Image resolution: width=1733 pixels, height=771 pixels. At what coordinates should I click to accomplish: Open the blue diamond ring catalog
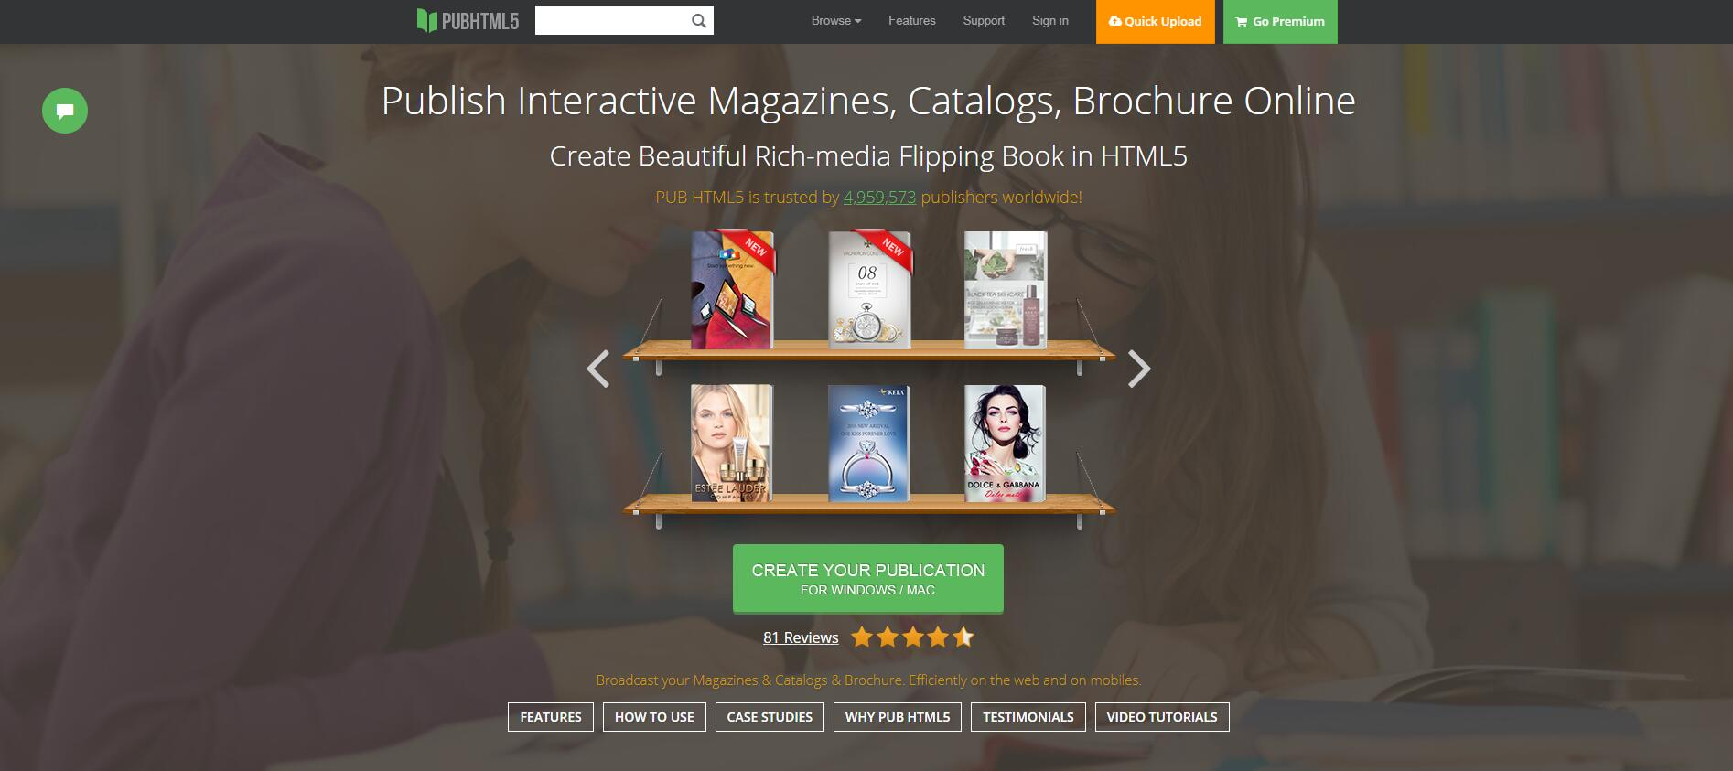coord(868,443)
